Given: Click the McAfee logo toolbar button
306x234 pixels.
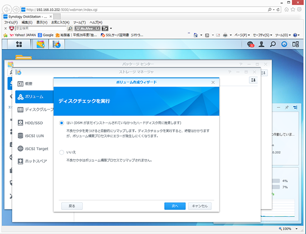Looking at the screenshot, I should 87,28.
